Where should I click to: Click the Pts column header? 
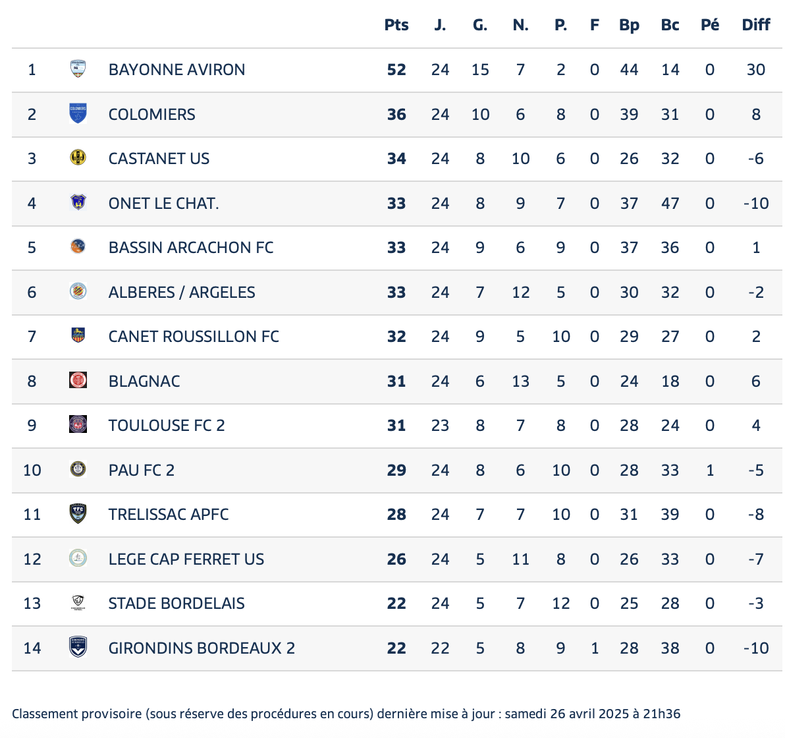coord(396,25)
